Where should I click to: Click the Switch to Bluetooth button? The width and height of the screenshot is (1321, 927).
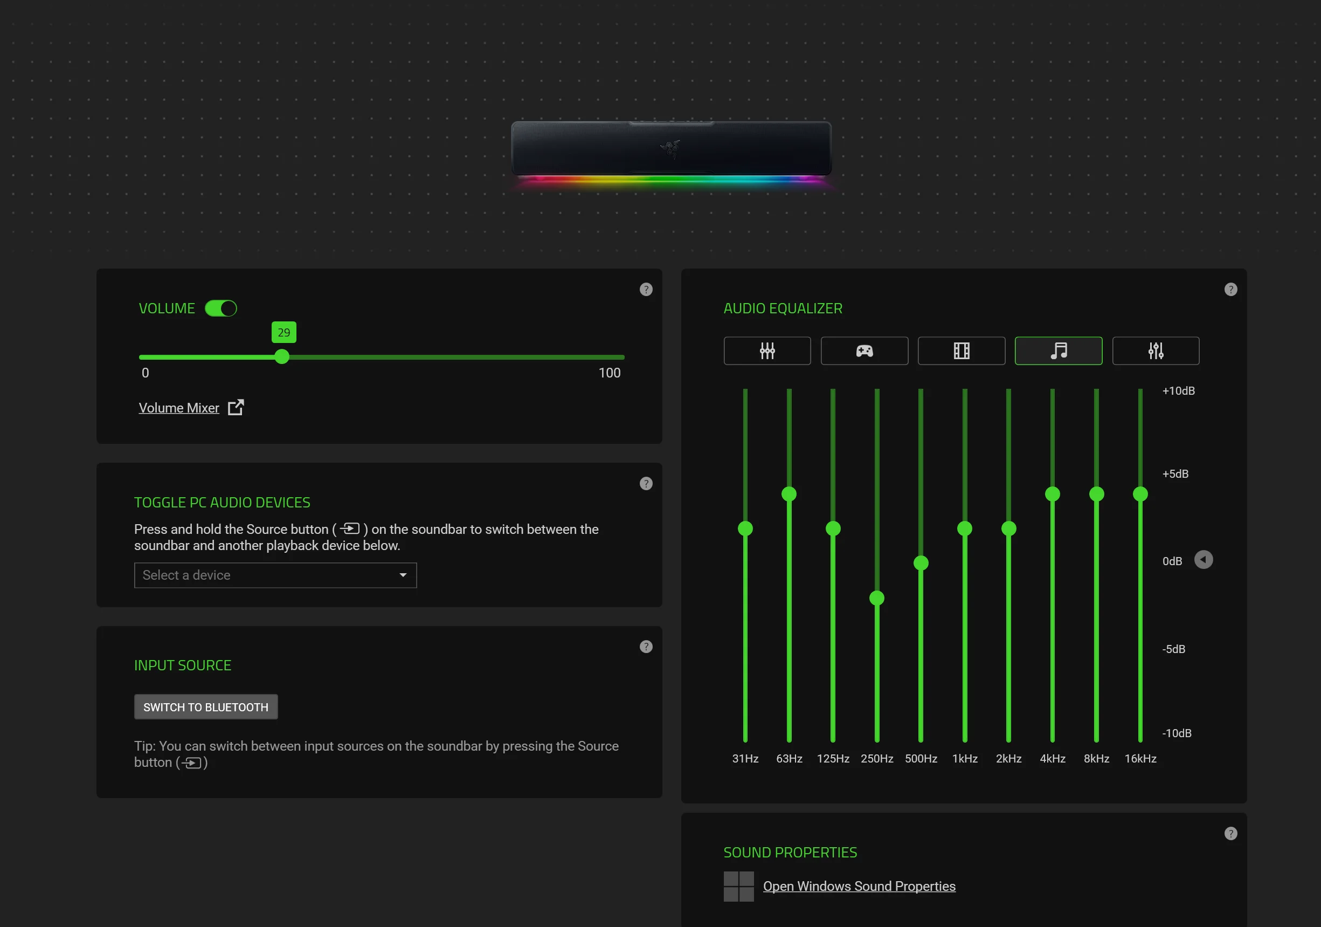click(205, 707)
